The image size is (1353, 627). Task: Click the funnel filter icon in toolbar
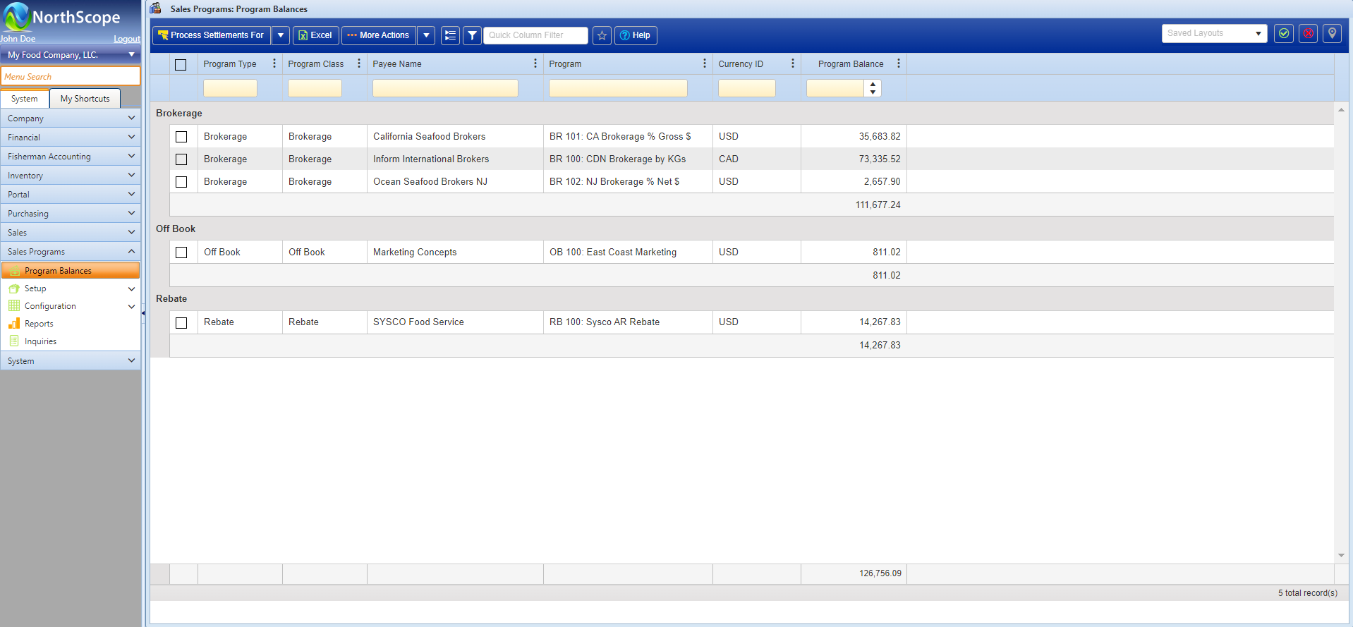(x=472, y=35)
